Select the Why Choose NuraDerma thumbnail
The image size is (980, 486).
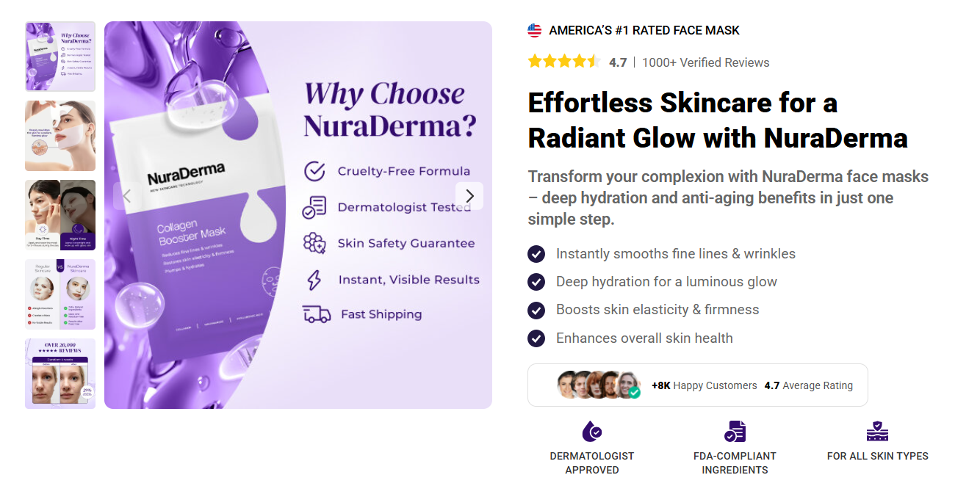click(60, 57)
